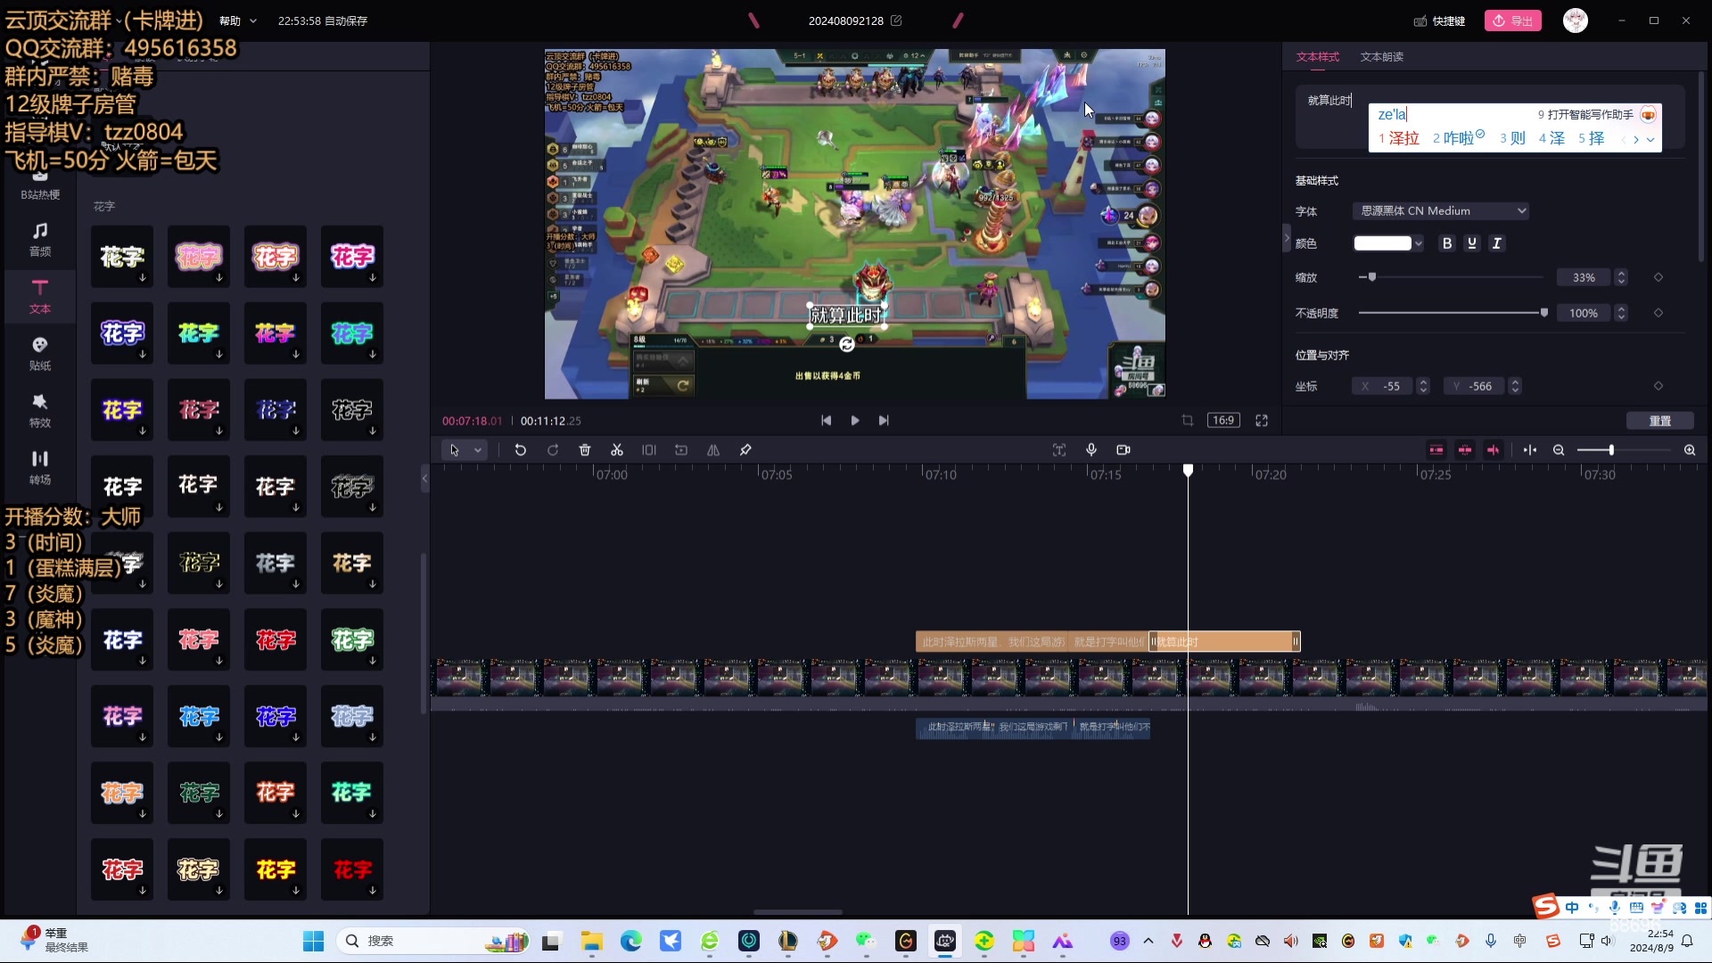
Task: Delete the selected clip with trash icon
Action: tap(585, 450)
